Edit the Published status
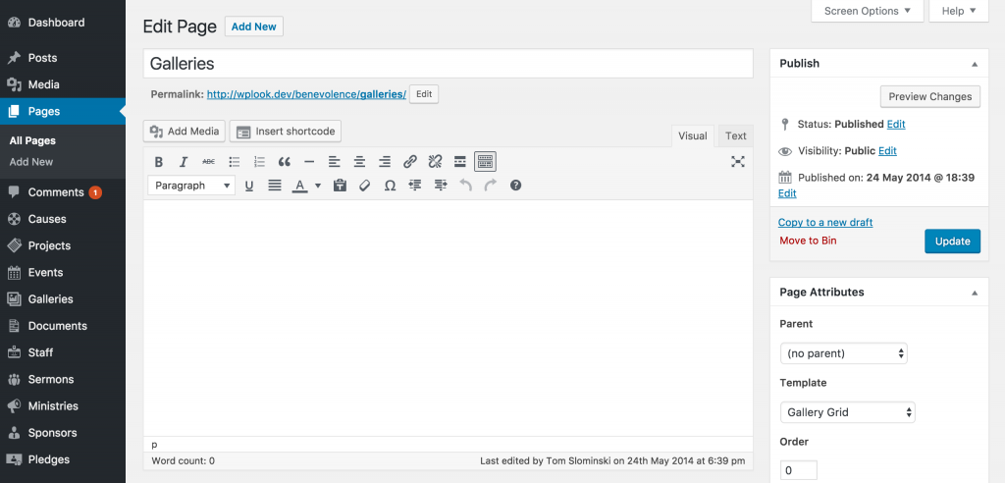The width and height of the screenshot is (1005, 483). click(x=896, y=124)
